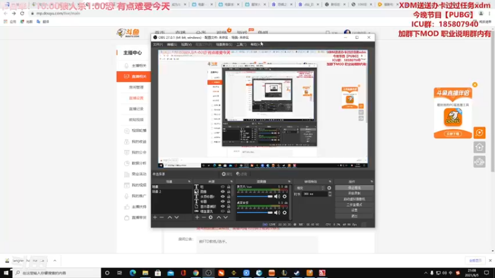Click the 房间公告 announcement text field
Viewport: 495px width, 278px height.
[257, 243]
